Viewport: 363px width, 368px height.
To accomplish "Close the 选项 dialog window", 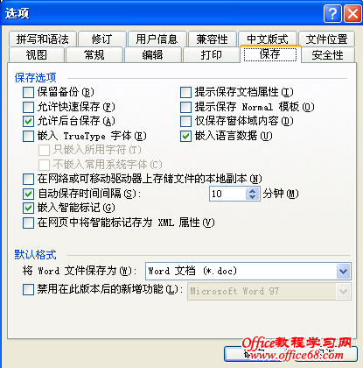I will 353,13.
